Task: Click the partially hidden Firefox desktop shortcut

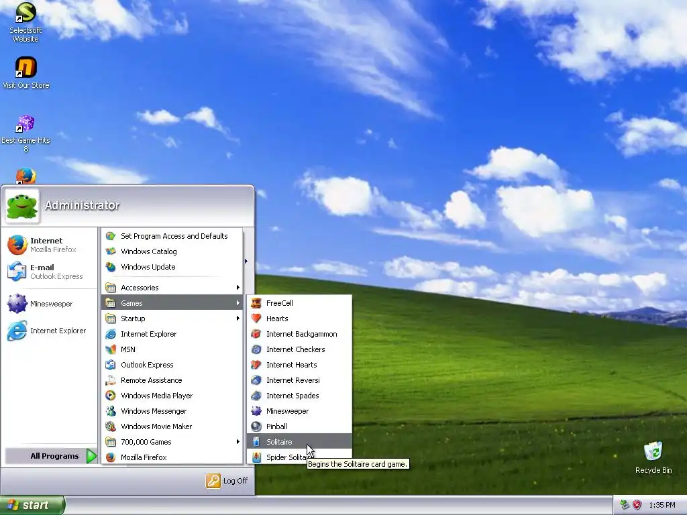Action: (x=26, y=176)
